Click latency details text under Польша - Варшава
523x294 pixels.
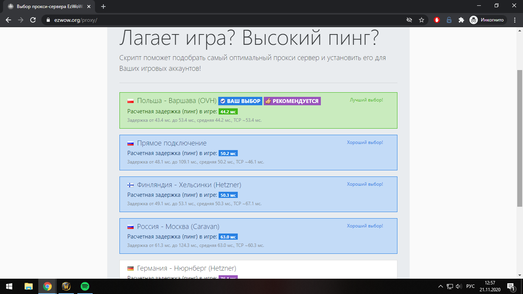(194, 120)
